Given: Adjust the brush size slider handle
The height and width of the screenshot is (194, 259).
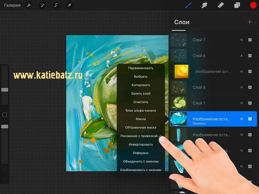Looking at the screenshot, I should click(x=5, y=90).
